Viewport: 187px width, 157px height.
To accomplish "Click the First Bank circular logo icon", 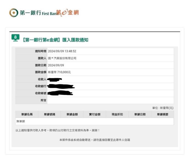I will (x=13, y=13).
